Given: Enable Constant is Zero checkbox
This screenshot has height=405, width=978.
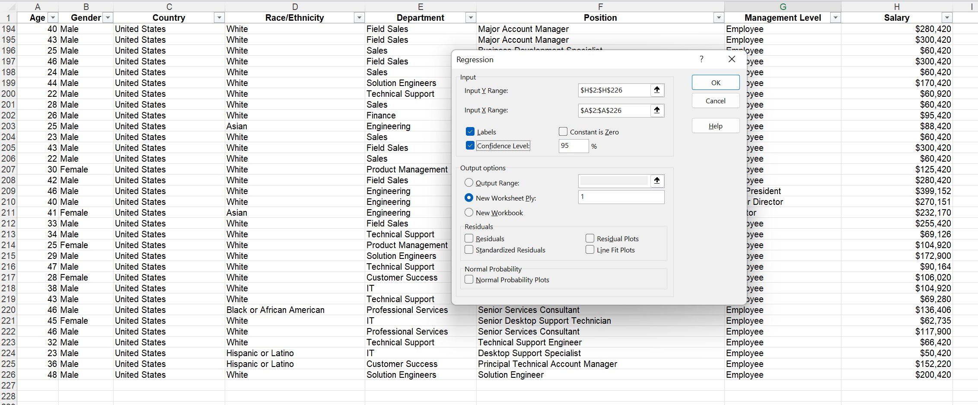Looking at the screenshot, I should point(563,131).
